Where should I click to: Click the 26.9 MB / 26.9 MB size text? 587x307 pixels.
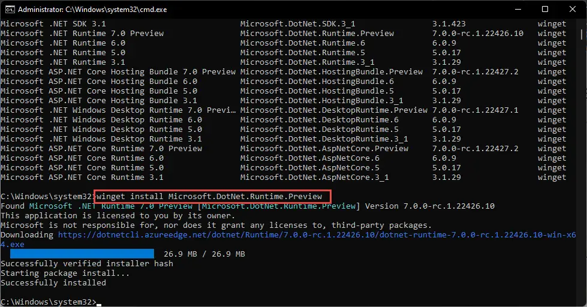204,254
